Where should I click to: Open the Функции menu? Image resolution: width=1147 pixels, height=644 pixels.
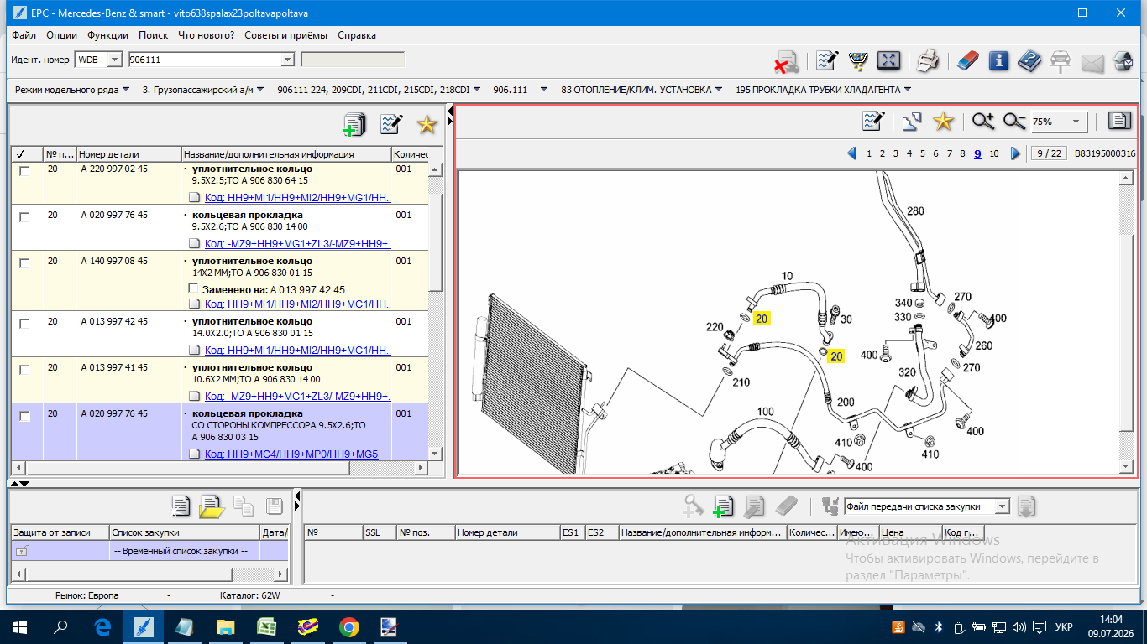point(107,35)
